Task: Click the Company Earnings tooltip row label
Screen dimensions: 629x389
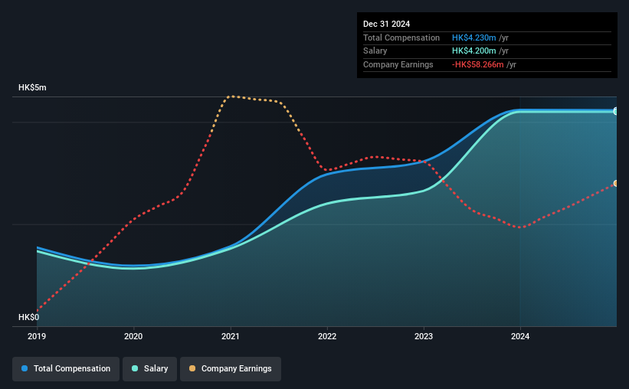Action: coord(398,64)
